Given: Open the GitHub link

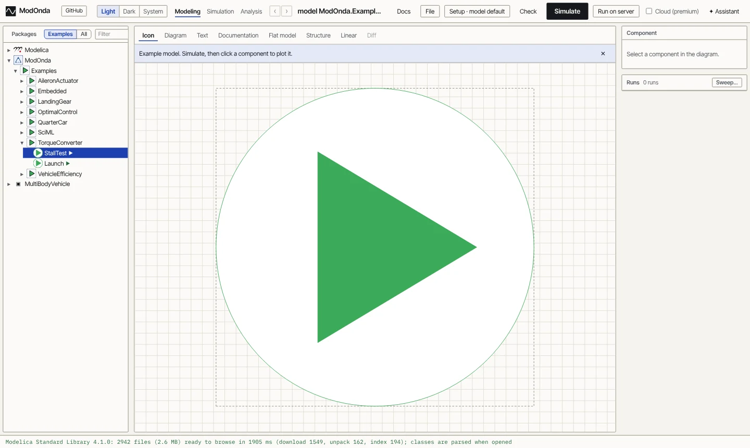Looking at the screenshot, I should click(74, 11).
